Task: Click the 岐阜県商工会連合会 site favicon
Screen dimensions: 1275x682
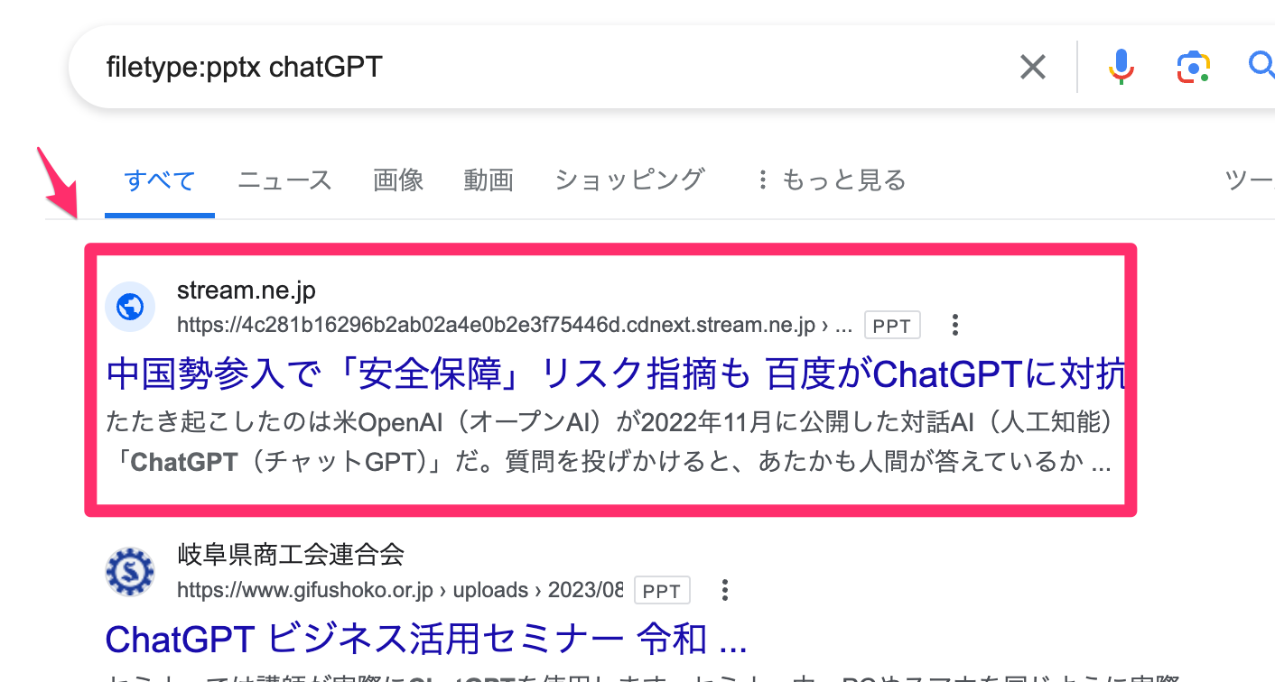Action: tap(131, 572)
